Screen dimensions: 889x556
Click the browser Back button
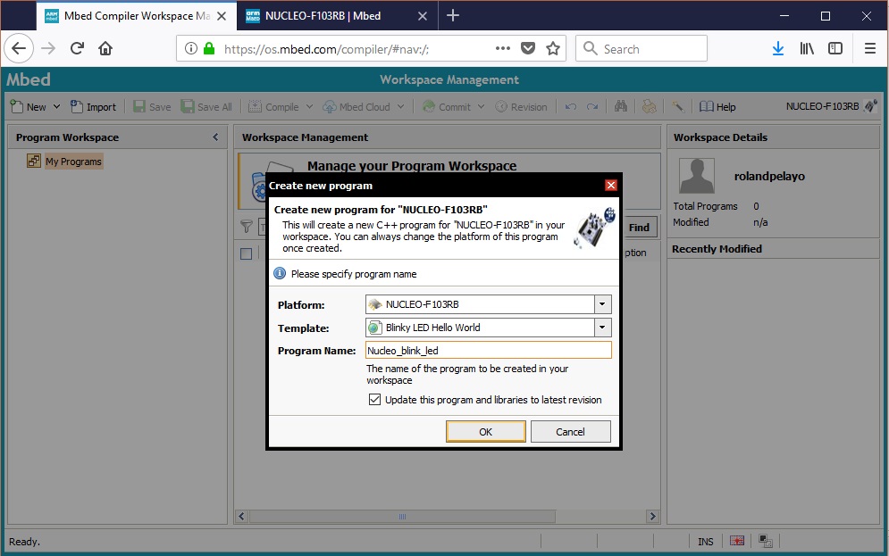pos(19,49)
